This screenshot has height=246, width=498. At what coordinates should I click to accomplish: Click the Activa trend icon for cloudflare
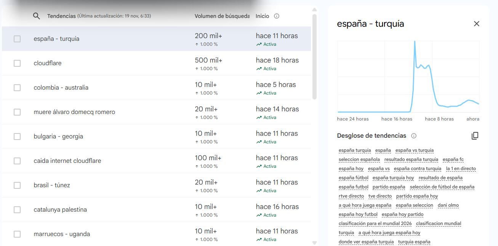tap(259, 69)
